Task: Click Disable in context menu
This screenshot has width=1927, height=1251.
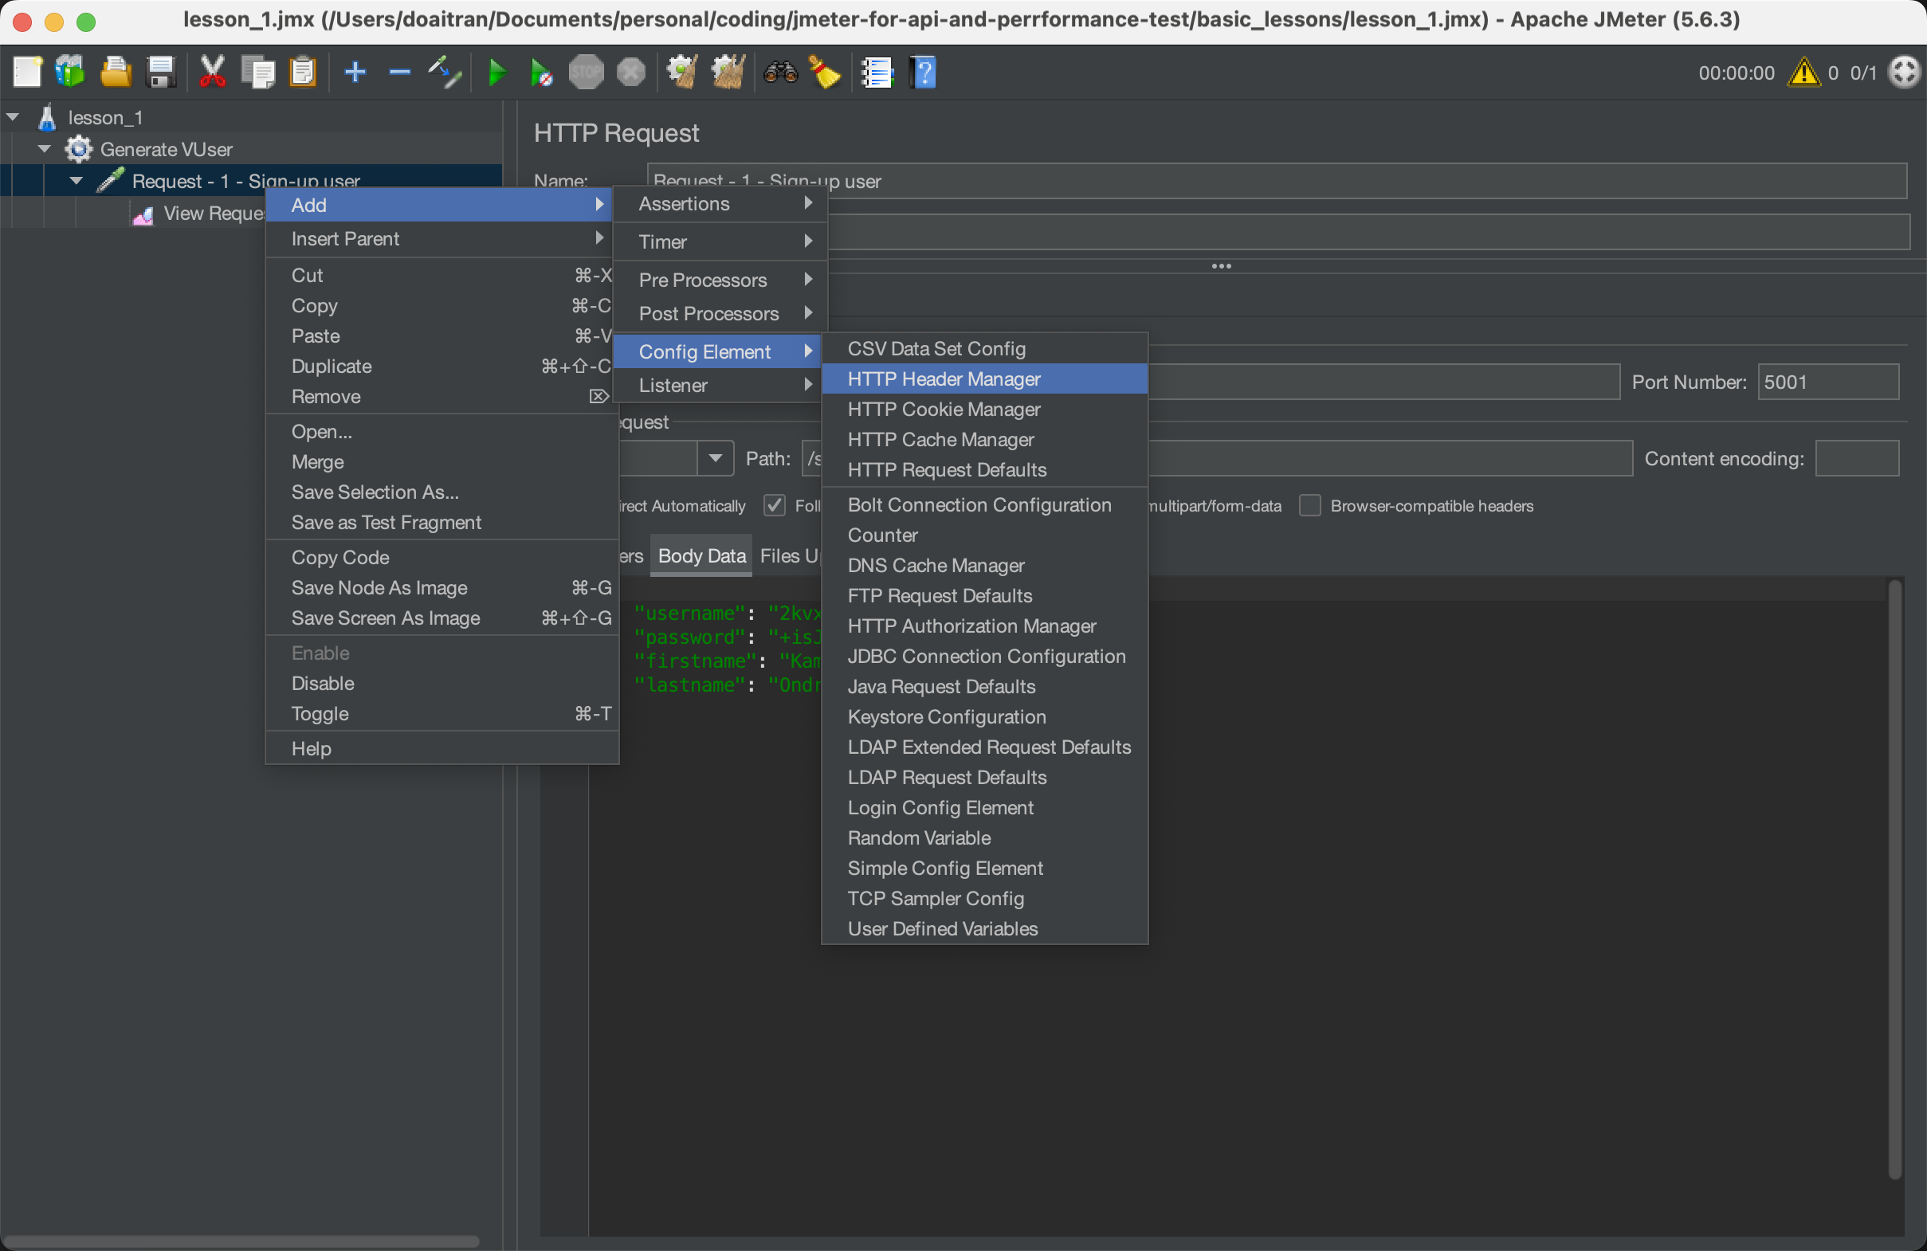Action: coord(442,684)
